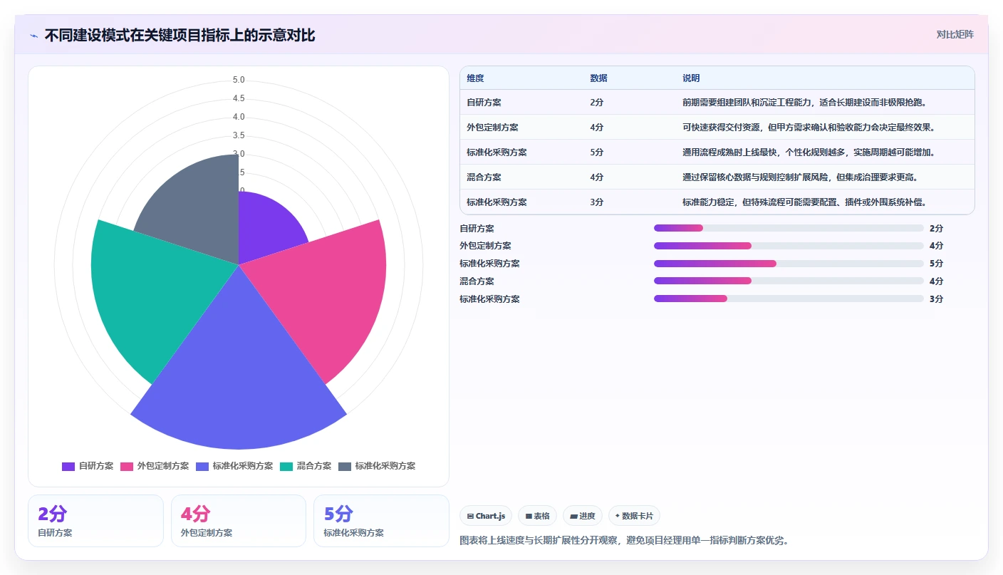Click the 4.0 axis label on chart
This screenshot has width=1003, height=575.
coord(239,117)
